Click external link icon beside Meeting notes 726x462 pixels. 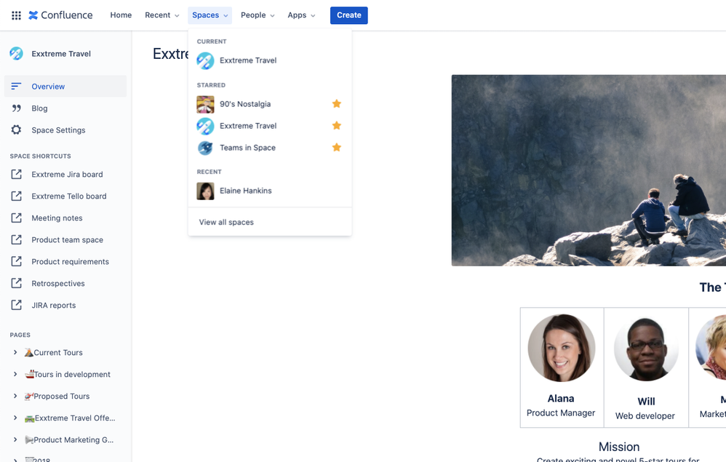[x=16, y=218]
